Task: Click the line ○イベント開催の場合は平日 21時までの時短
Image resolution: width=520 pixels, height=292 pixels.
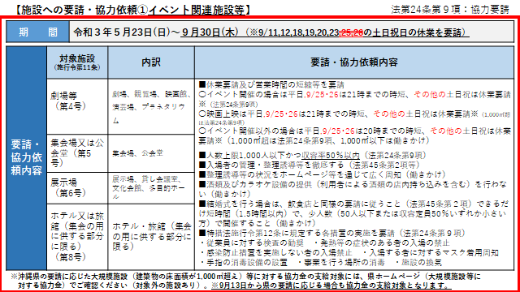Action: [x=354, y=99]
